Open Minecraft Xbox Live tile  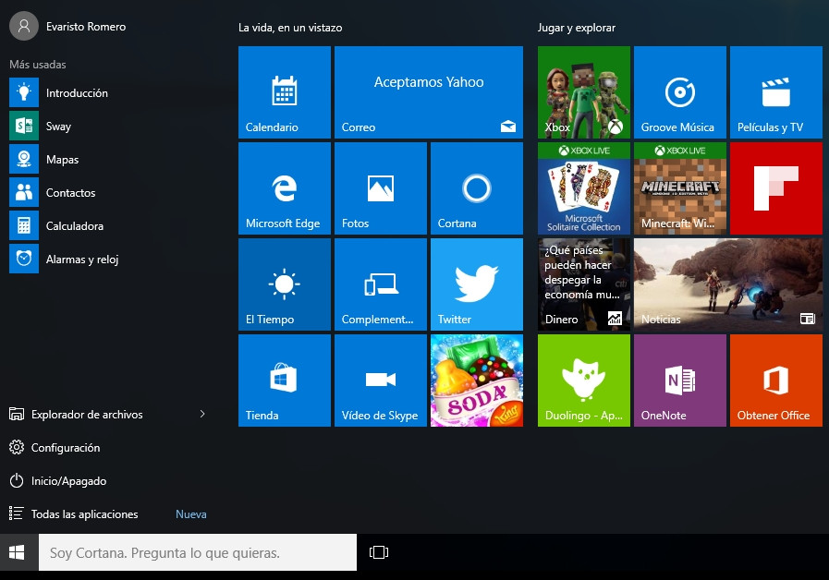[679, 188]
